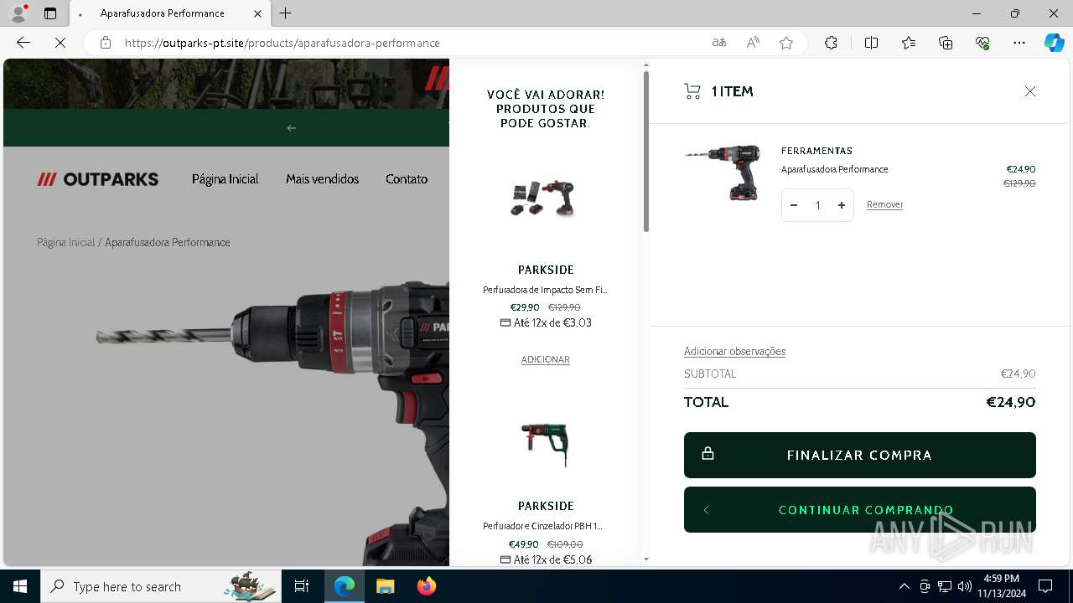Stop page loading with X button
The width and height of the screenshot is (1073, 603).
click(x=60, y=43)
